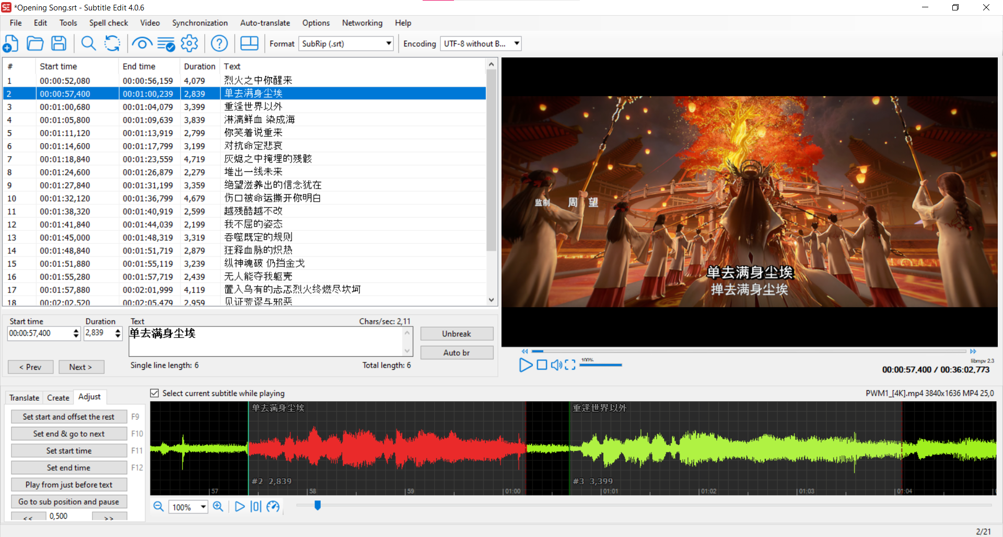Image resolution: width=1003 pixels, height=537 pixels.
Task: Open a subtitle file with folder icon
Action: [35, 44]
